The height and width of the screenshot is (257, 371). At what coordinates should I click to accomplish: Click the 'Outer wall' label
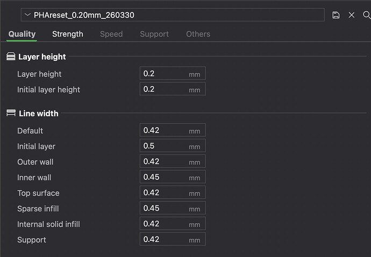point(35,162)
